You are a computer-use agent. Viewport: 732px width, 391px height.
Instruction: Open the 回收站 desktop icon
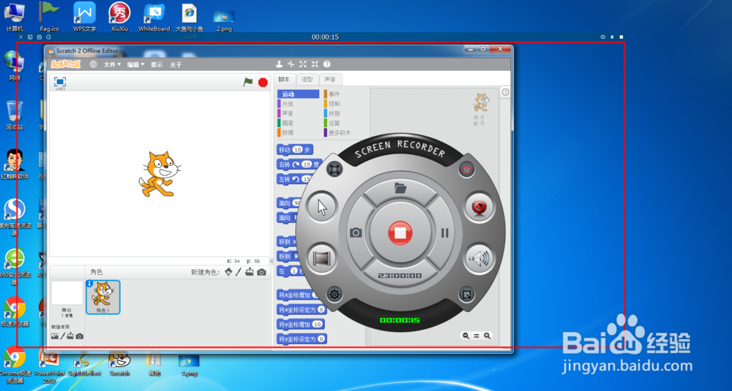pos(15,115)
